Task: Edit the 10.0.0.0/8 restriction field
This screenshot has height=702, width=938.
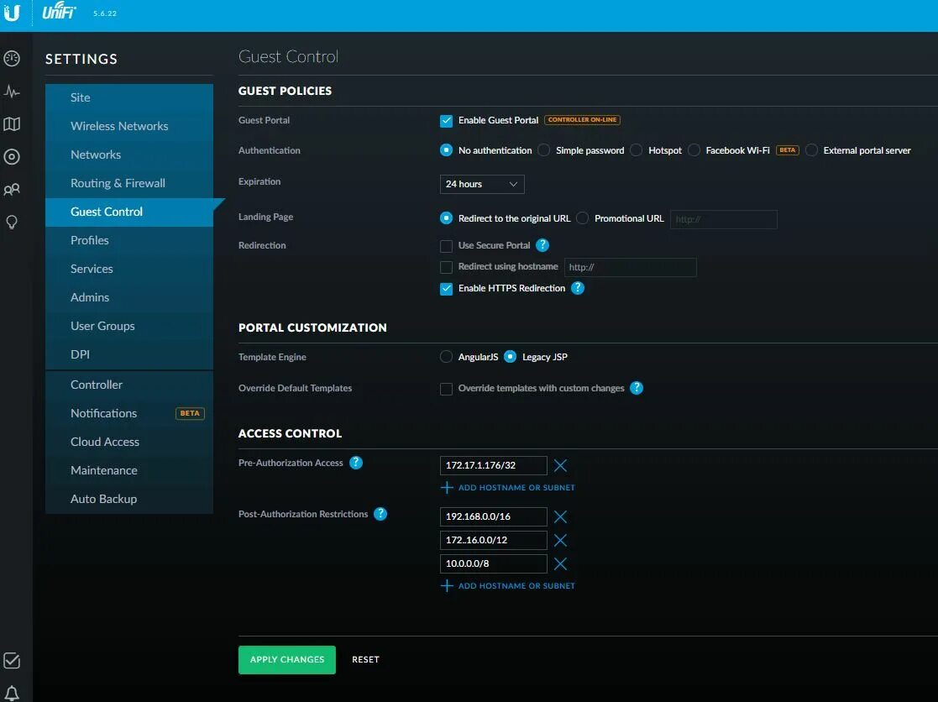Action: pos(494,563)
